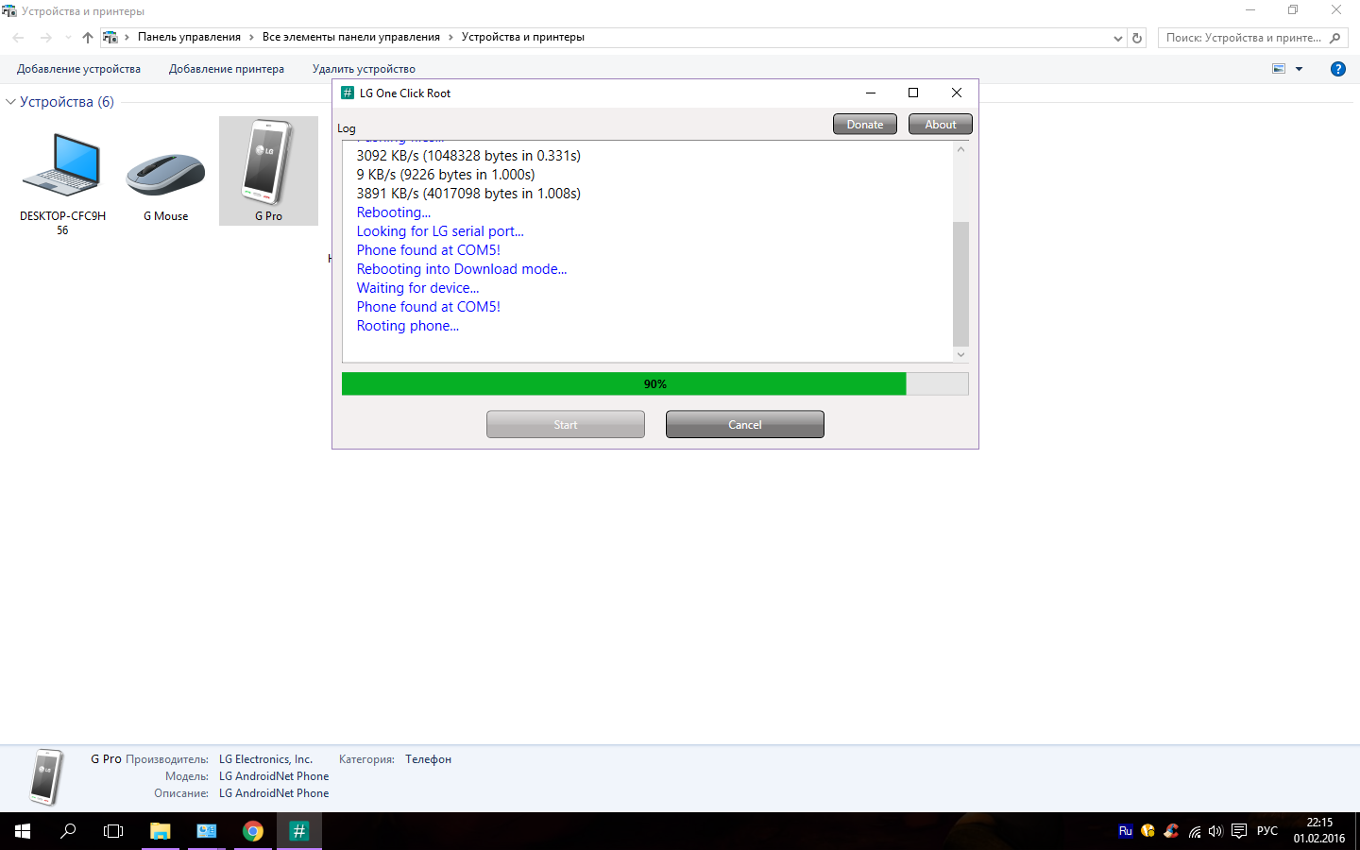Screen dimensions: 1360x850
Task: Click the 'Rebooting...' log line
Action: pyautogui.click(x=394, y=212)
